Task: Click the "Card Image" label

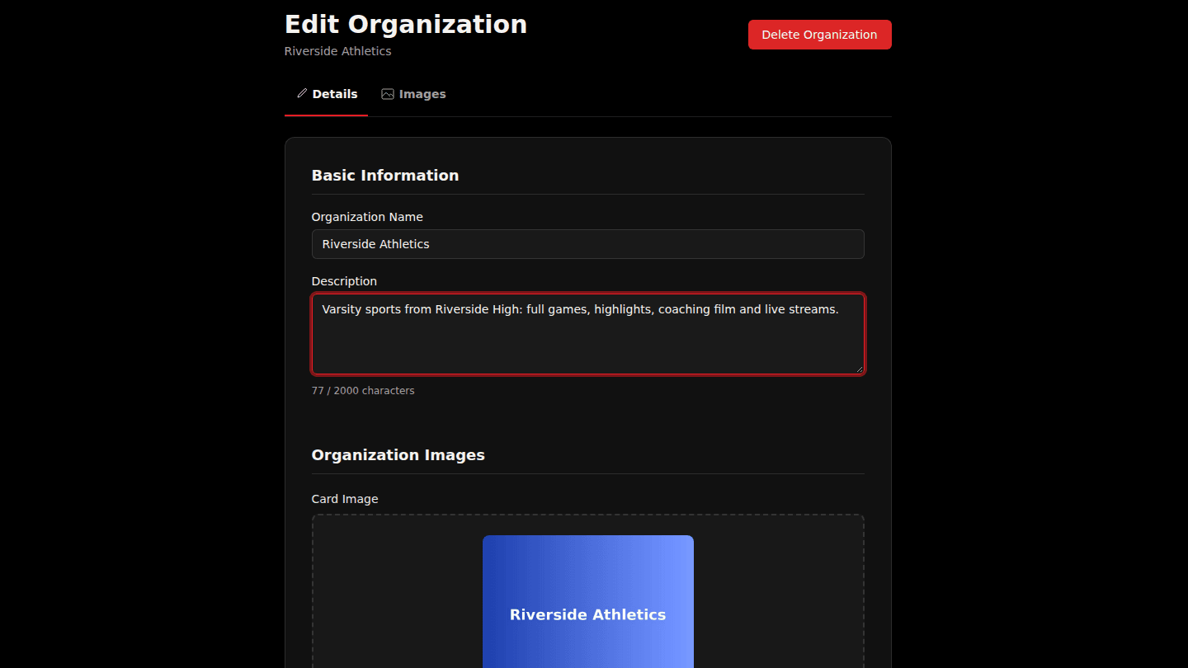Action: tap(345, 499)
